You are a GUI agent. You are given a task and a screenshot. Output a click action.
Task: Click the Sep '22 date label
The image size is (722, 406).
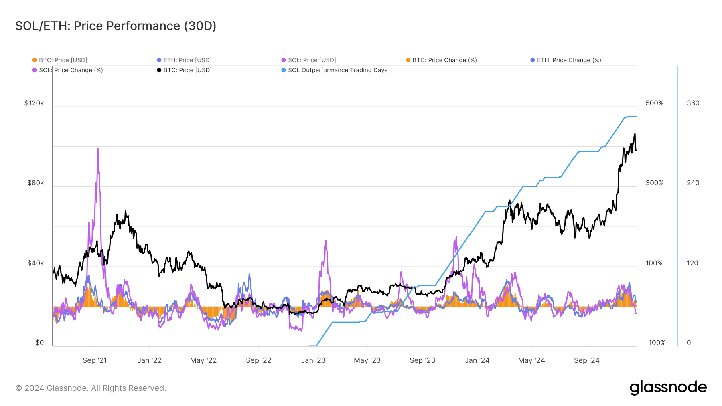pyautogui.click(x=259, y=360)
